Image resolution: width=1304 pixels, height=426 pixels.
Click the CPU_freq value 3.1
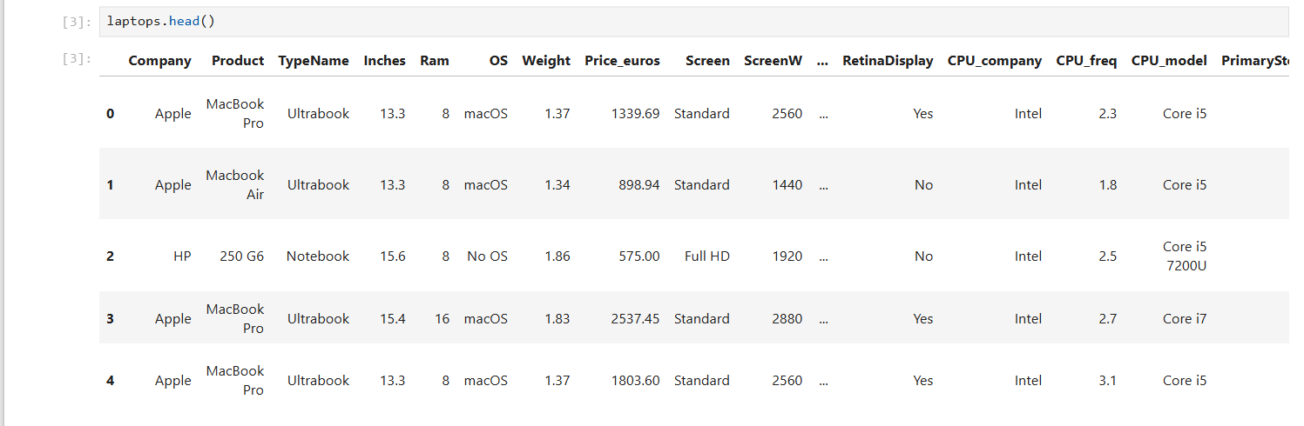[x=1107, y=381]
